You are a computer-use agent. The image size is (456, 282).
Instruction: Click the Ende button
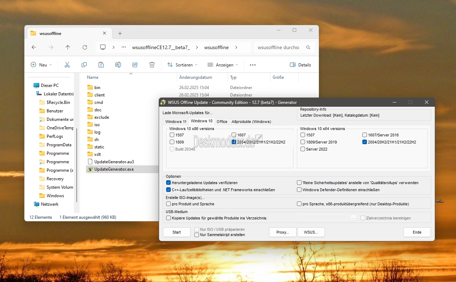click(417, 232)
